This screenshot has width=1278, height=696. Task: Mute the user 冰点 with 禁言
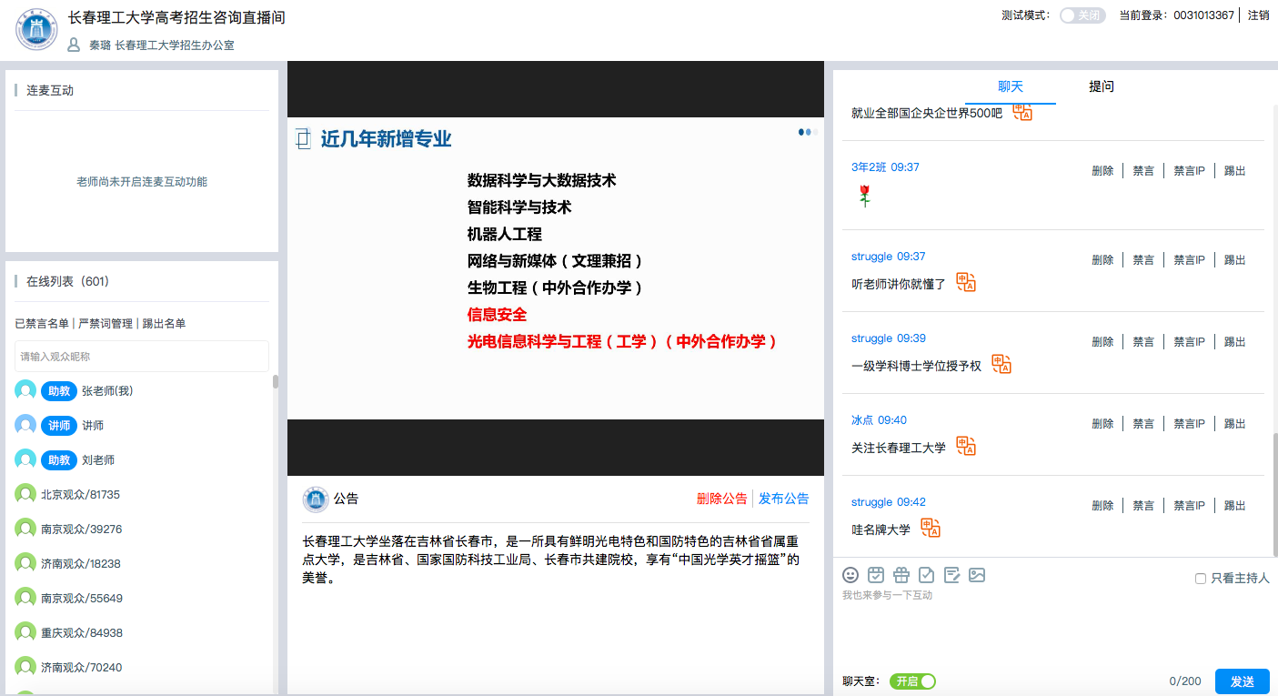pyautogui.click(x=1143, y=424)
